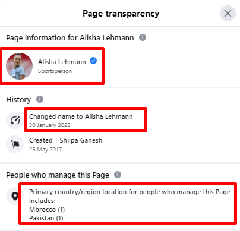Click the location pin icon
The image size is (240, 231).
click(15, 196)
